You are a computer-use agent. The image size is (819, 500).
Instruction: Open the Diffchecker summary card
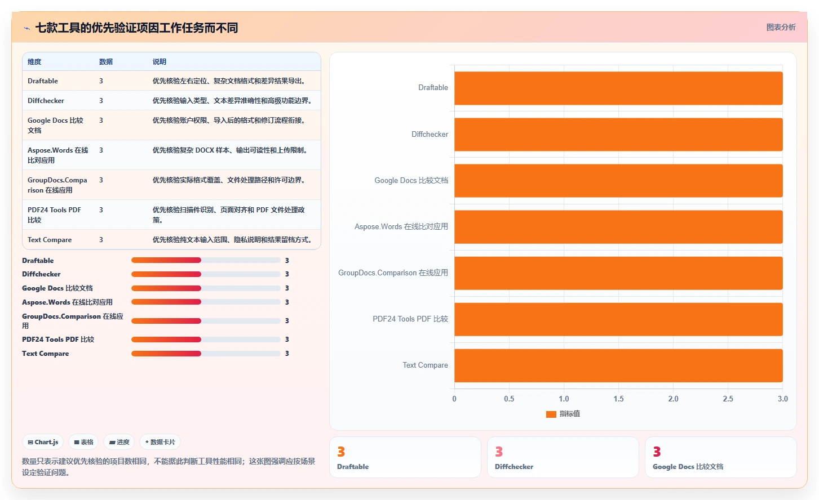click(x=563, y=457)
